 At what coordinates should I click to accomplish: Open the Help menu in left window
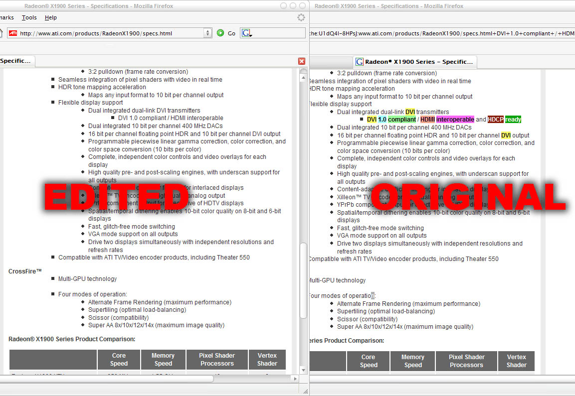coord(50,17)
